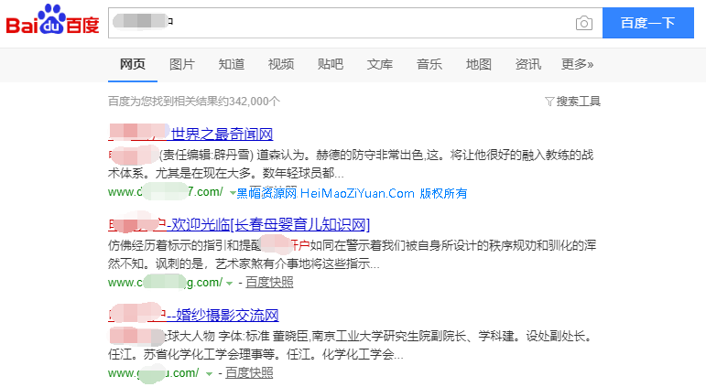This screenshot has height=387, width=706.
Task: Open the 音乐 tab
Action: click(x=429, y=64)
